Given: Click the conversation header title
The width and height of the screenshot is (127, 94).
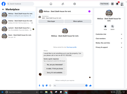Looking at the screenshot, I should pos(57,11).
